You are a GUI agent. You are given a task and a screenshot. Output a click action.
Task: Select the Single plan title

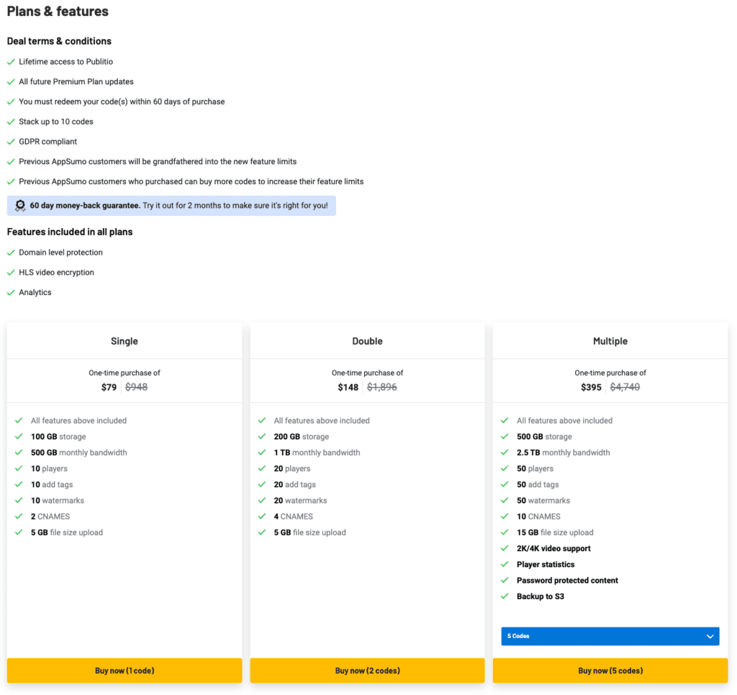pos(125,341)
